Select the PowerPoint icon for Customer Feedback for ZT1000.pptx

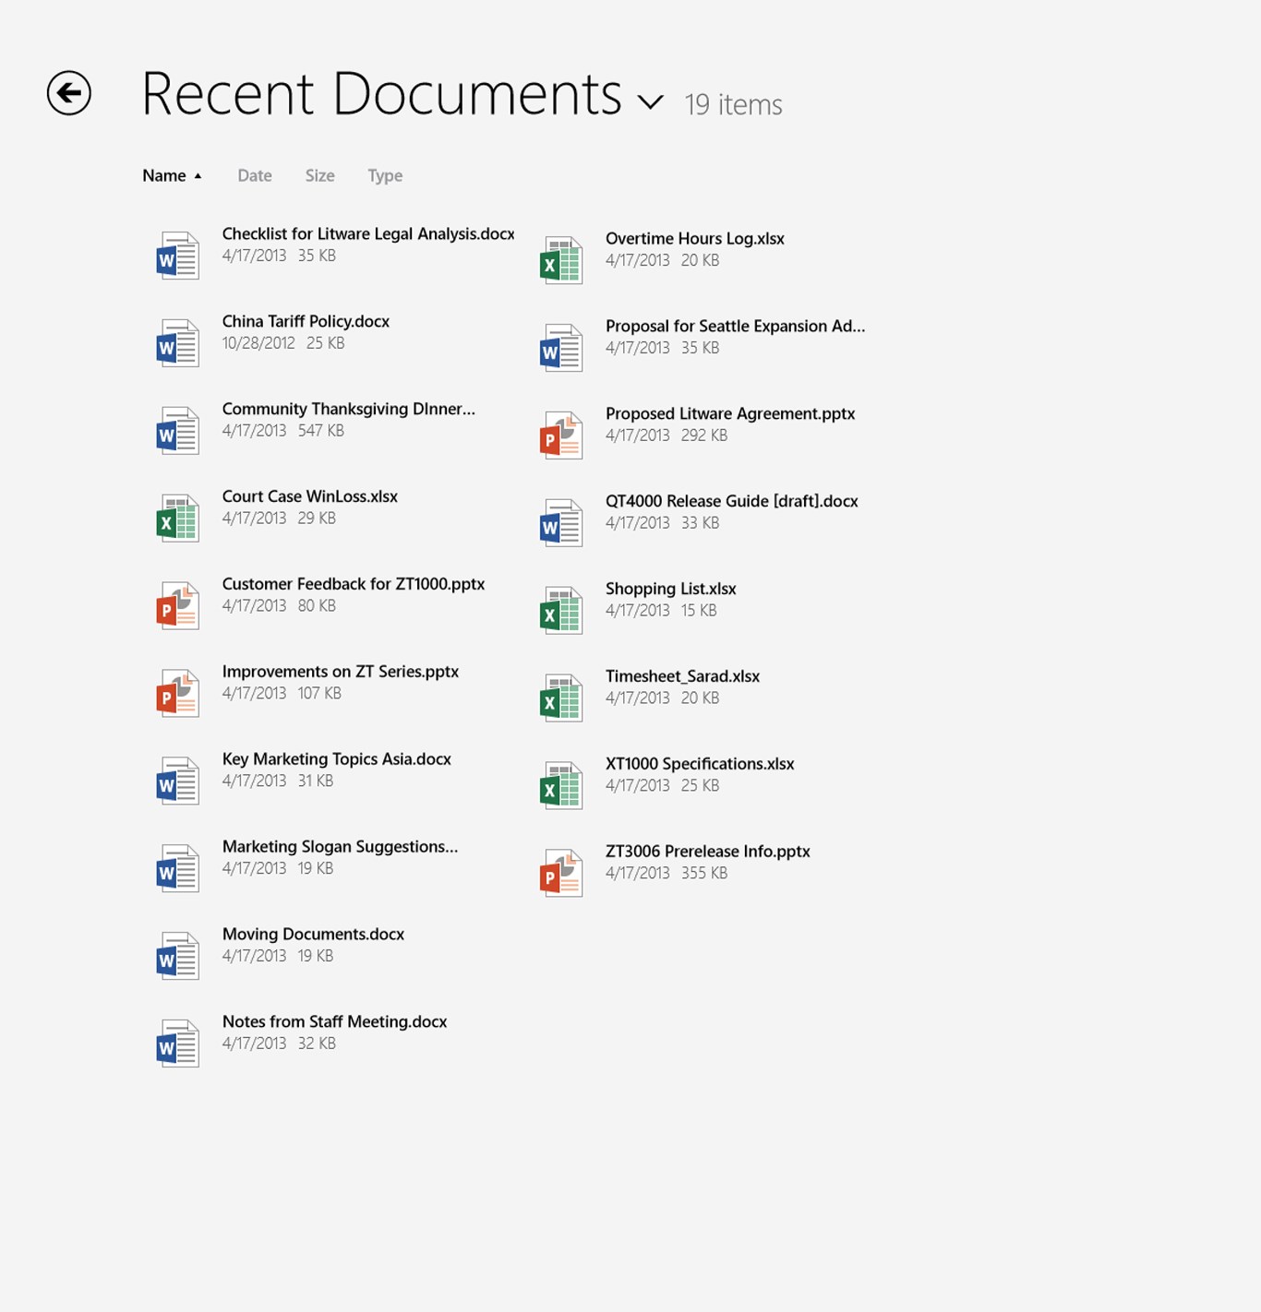point(177,605)
